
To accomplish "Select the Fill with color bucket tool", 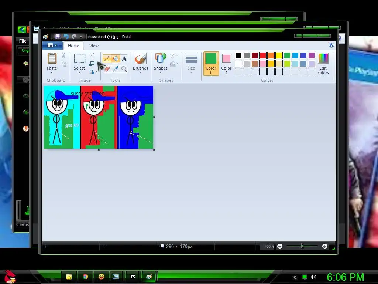I will click(116, 59).
